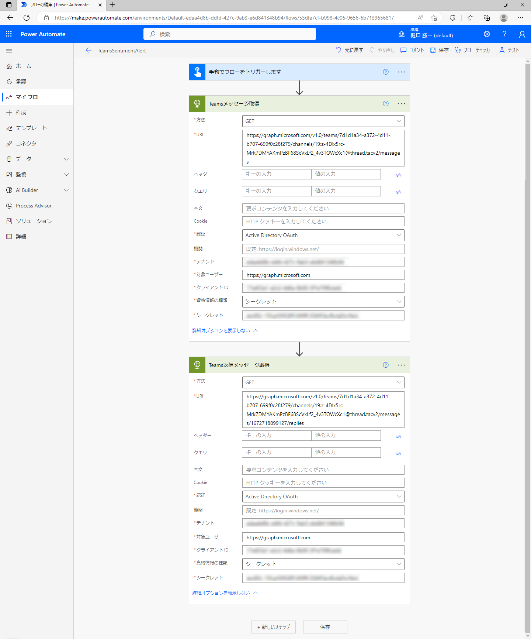Hide advanced options in Teams返信メッセージ取得

225,593
